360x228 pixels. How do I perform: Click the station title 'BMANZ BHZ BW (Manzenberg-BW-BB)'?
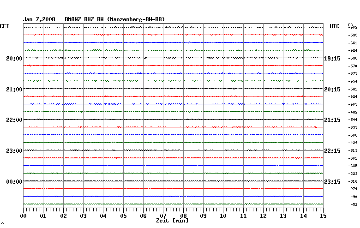click(115, 19)
